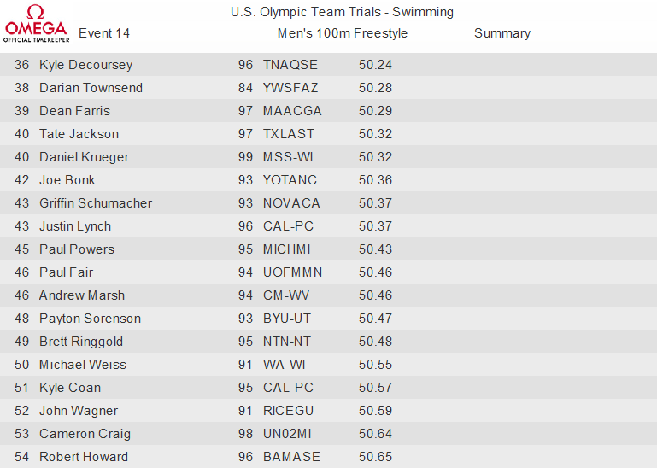Viewport: 657px width, 468px height.
Task: Click Tate Jackson's time 50.32
Action: pos(375,134)
